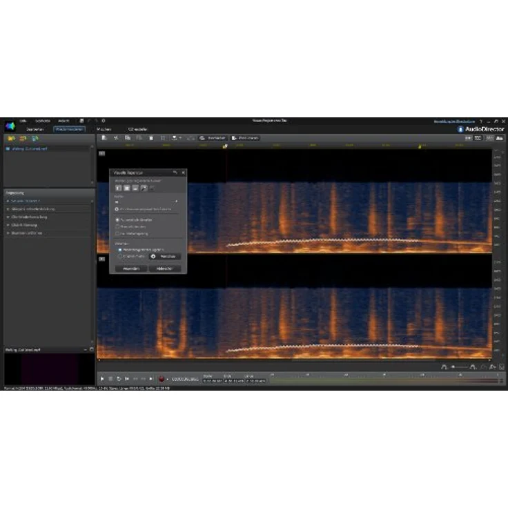Click the highlighted Wiederherstellen tab
The image size is (508, 508).
click(69, 129)
